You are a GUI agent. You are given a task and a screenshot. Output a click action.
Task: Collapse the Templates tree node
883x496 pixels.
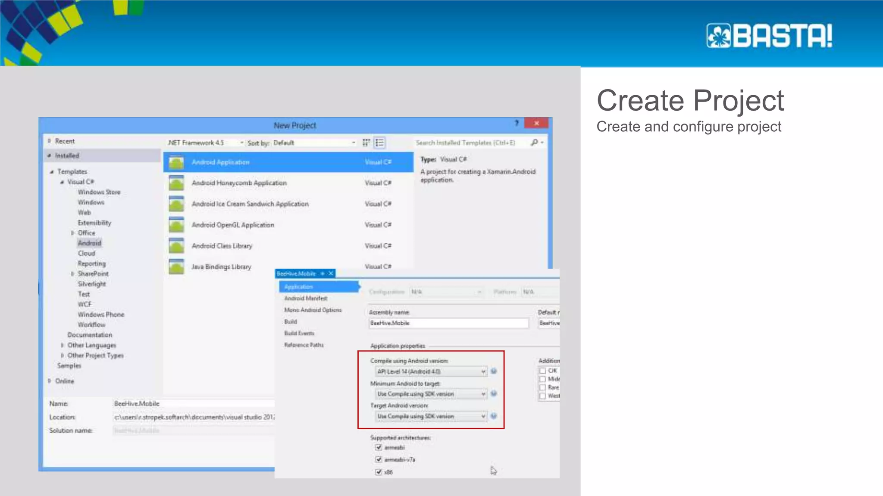coord(52,172)
